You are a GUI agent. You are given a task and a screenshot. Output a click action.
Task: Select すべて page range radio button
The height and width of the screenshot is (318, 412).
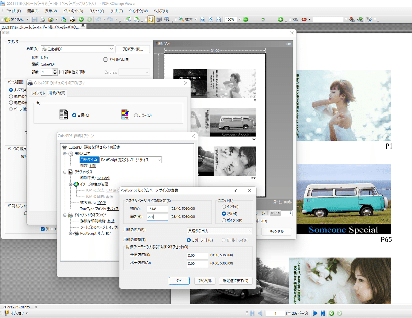click(x=11, y=90)
